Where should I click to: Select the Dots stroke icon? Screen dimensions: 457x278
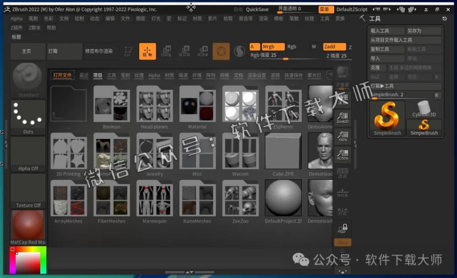tap(28, 115)
